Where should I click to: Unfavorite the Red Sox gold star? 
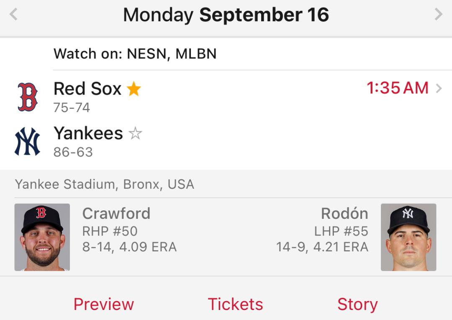click(134, 89)
